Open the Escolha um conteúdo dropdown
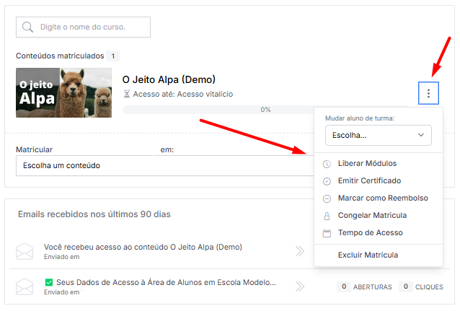Viewport: 460px width, 311px height. (x=165, y=166)
